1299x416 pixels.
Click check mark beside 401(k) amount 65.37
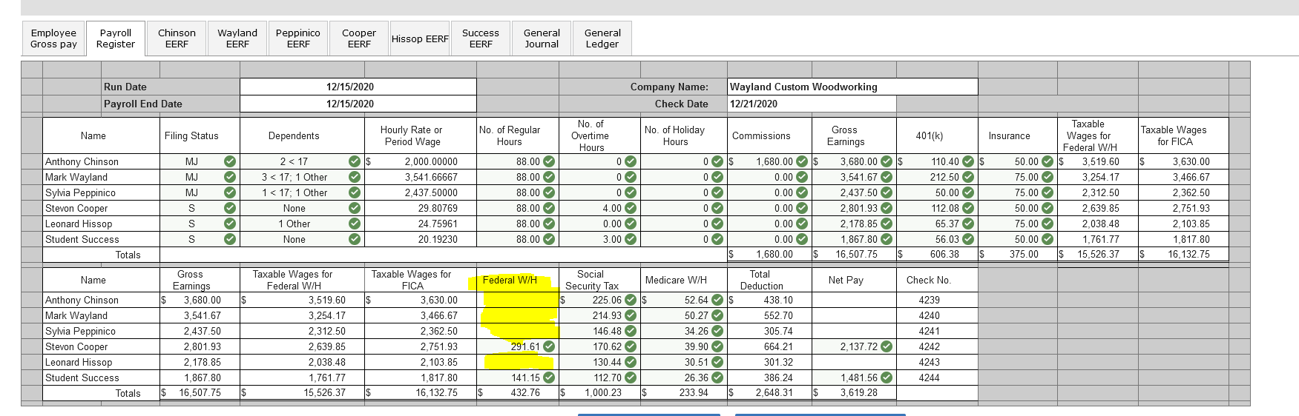968,224
